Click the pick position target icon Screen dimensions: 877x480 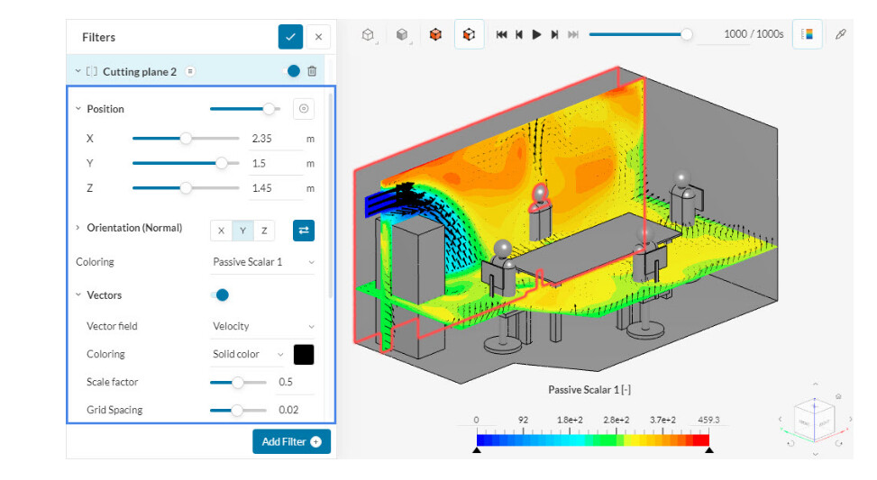(304, 108)
